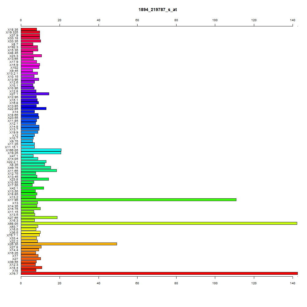Select the row label X42.1
The image size is (307, 307).
pos(14,188)
